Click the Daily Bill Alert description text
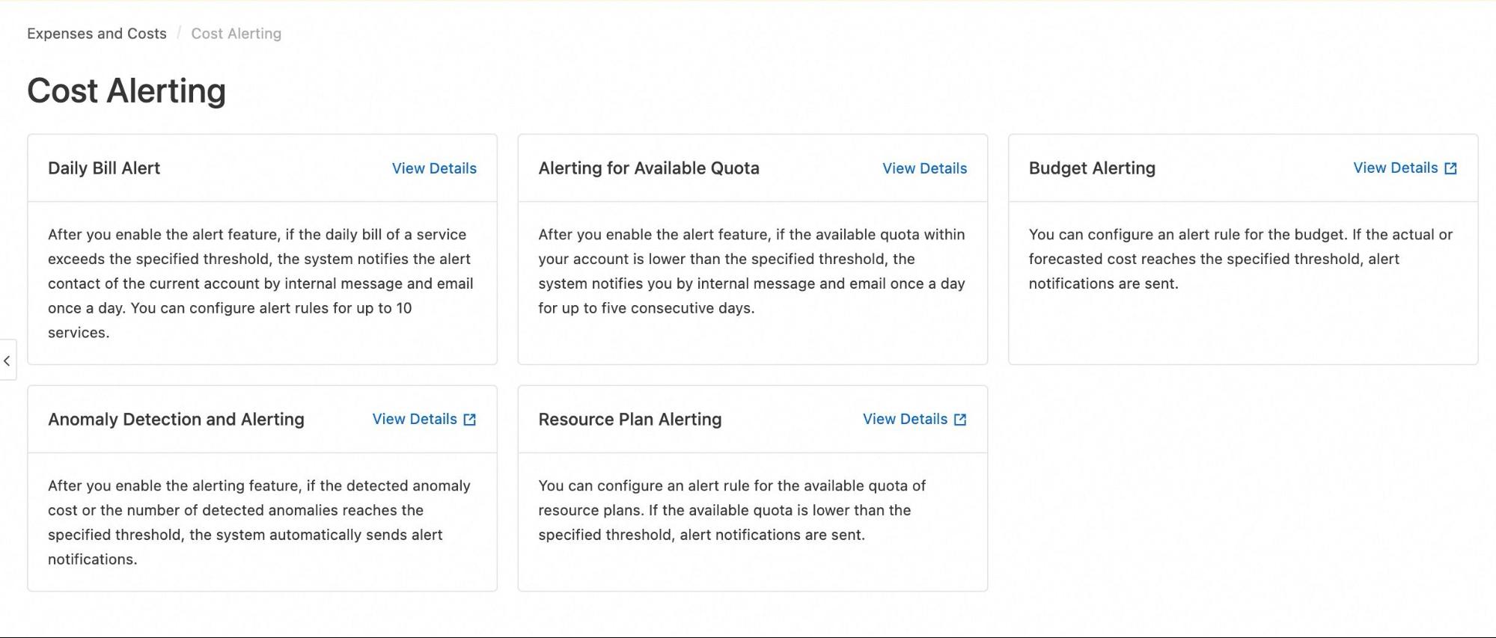 pos(260,283)
